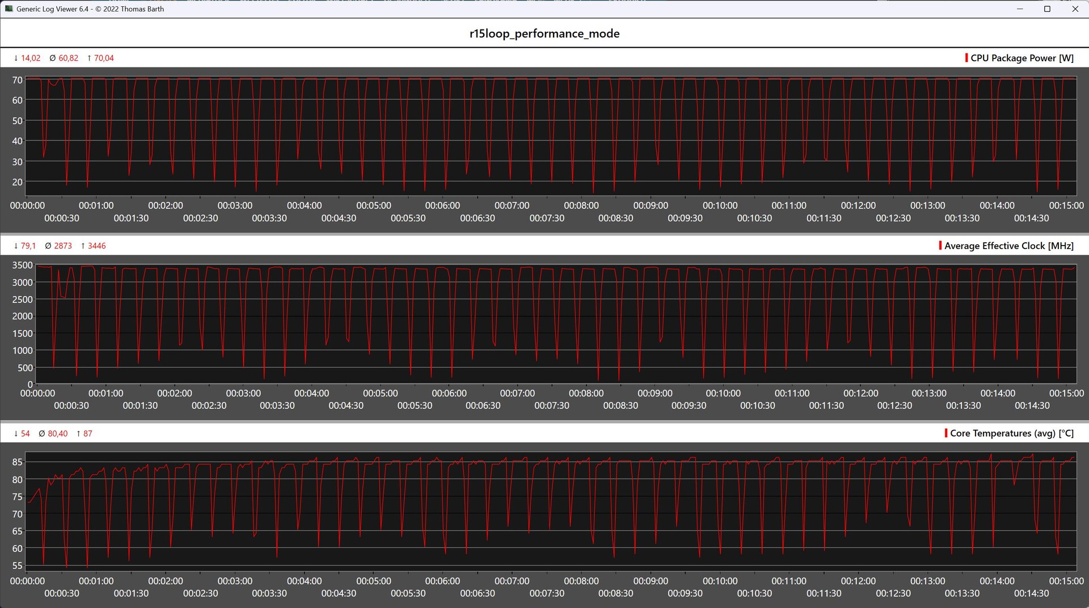This screenshot has width=1089, height=608.
Task: Click the average value 2873 for effective clock
Action: 63,246
